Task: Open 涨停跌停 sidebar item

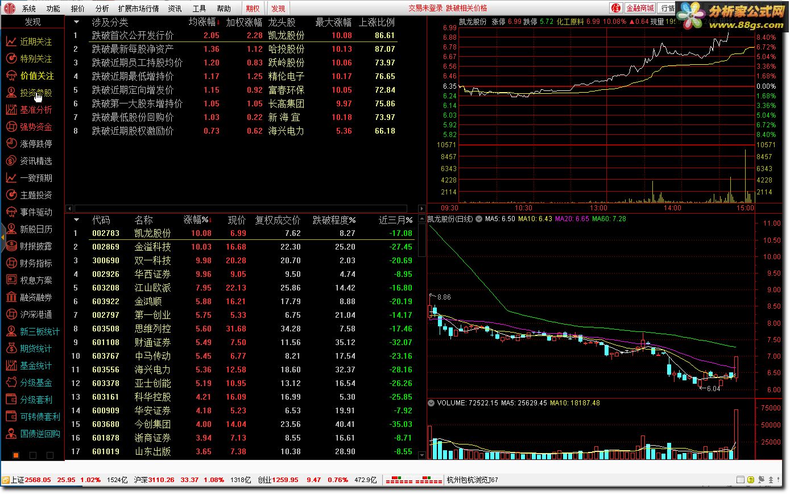Action: (28, 144)
